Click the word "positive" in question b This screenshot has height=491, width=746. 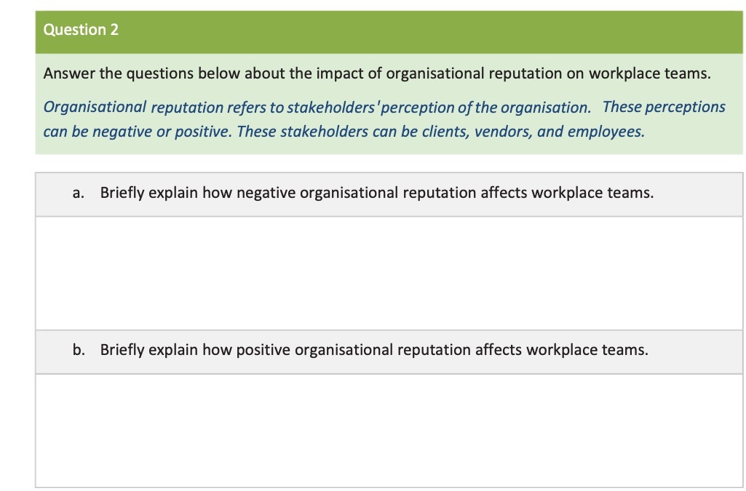[x=263, y=350]
